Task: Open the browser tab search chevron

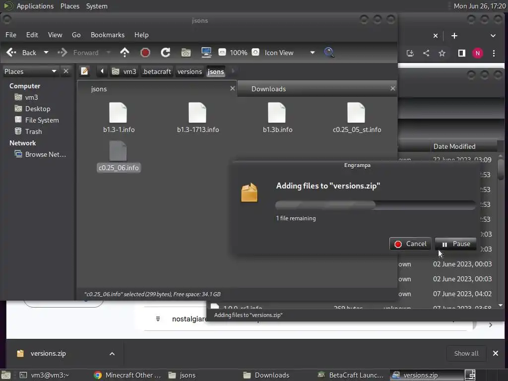Action: [x=493, y=36]
